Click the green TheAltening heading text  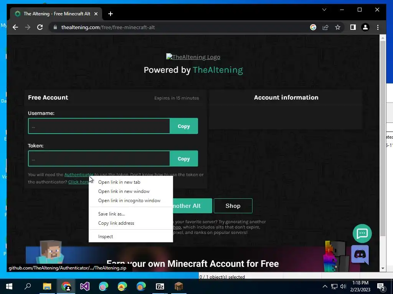coord(218,70)
